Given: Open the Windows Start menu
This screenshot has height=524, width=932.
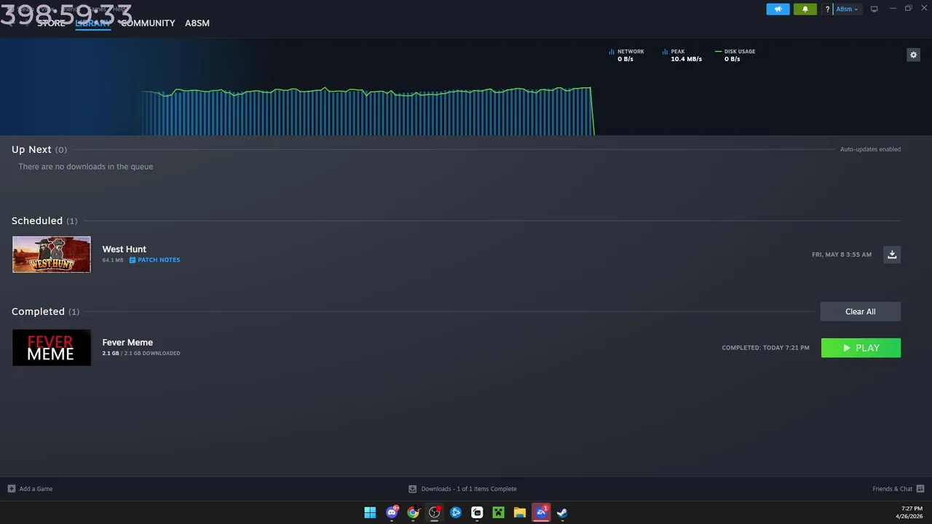Looking at the screenshot, I should 370,512.
